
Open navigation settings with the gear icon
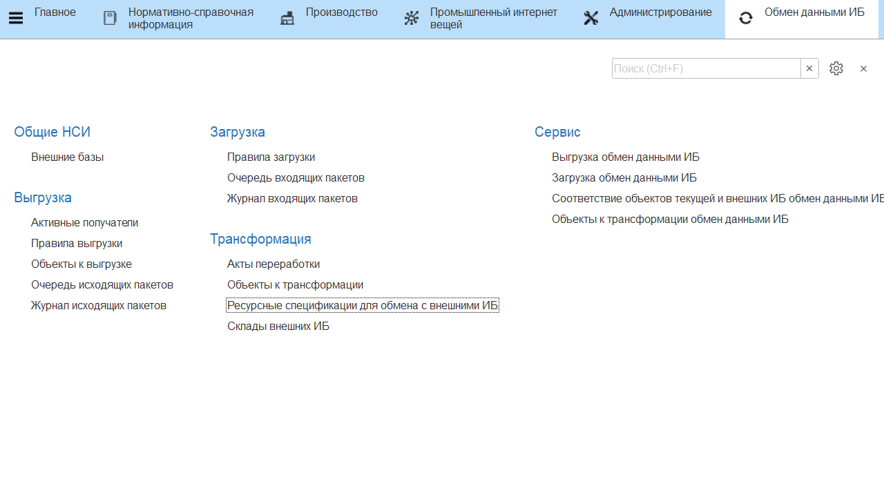[x=836, y=68]
